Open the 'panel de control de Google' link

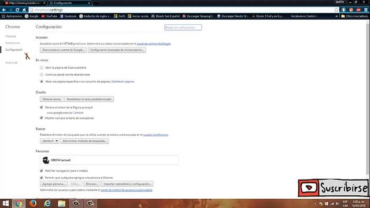tap(154, 44)
